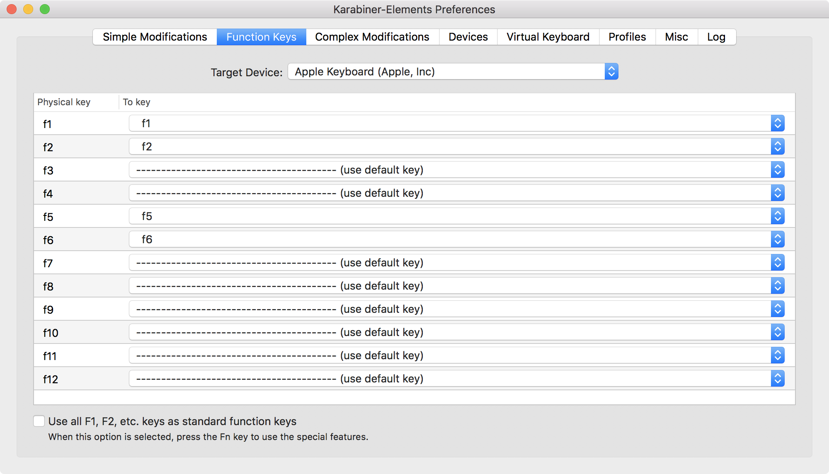Go to the Devices tab
The width and height of the screenshot is (829, 474).
[468, 37]
